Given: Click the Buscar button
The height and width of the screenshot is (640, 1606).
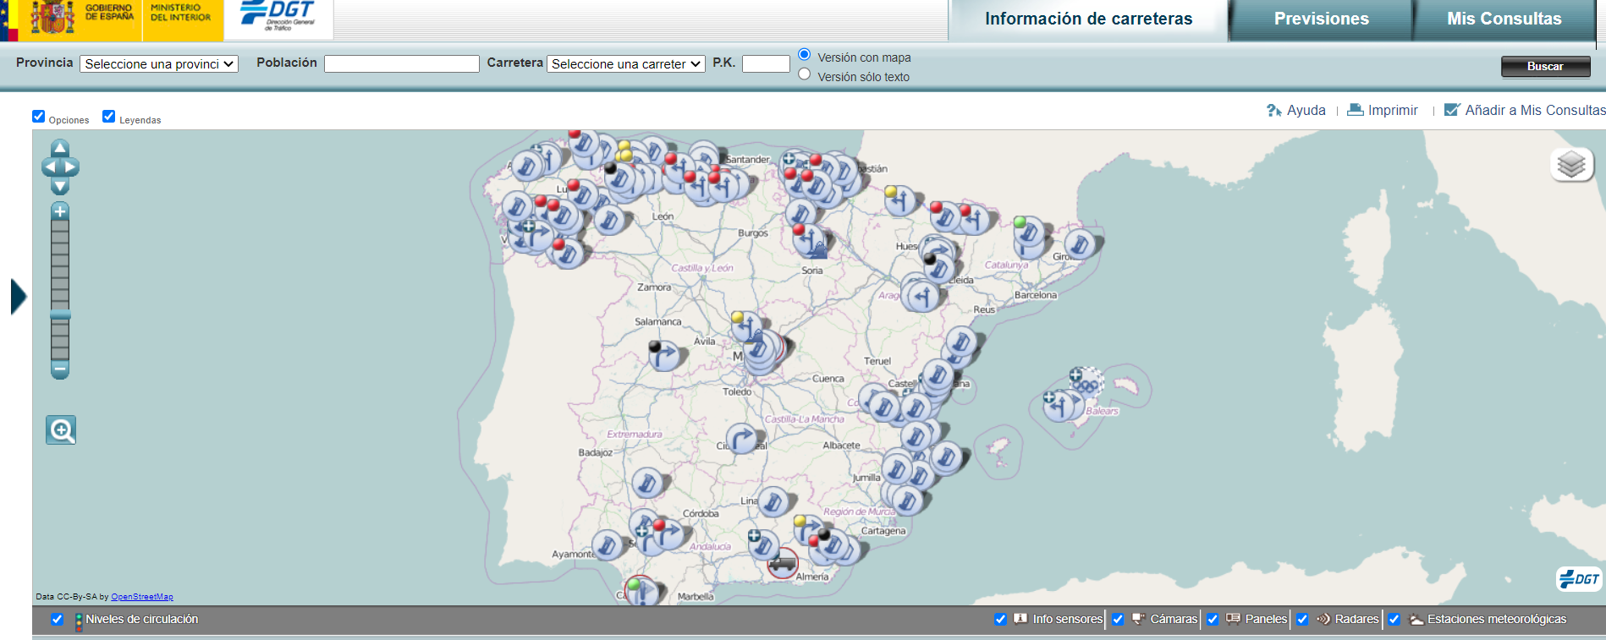Looking at the screenshot, I should pyautogui.click(x=1545, y=67).
